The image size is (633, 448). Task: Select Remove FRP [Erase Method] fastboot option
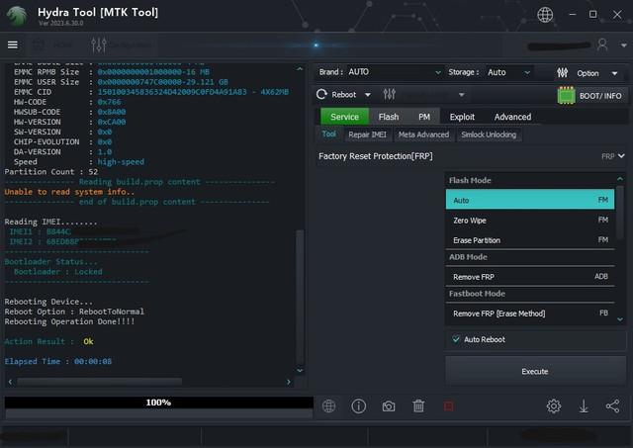coord(530,314)
